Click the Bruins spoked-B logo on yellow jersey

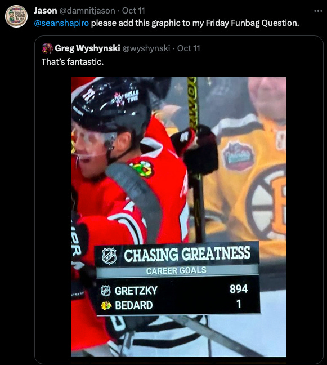(267, 202)
